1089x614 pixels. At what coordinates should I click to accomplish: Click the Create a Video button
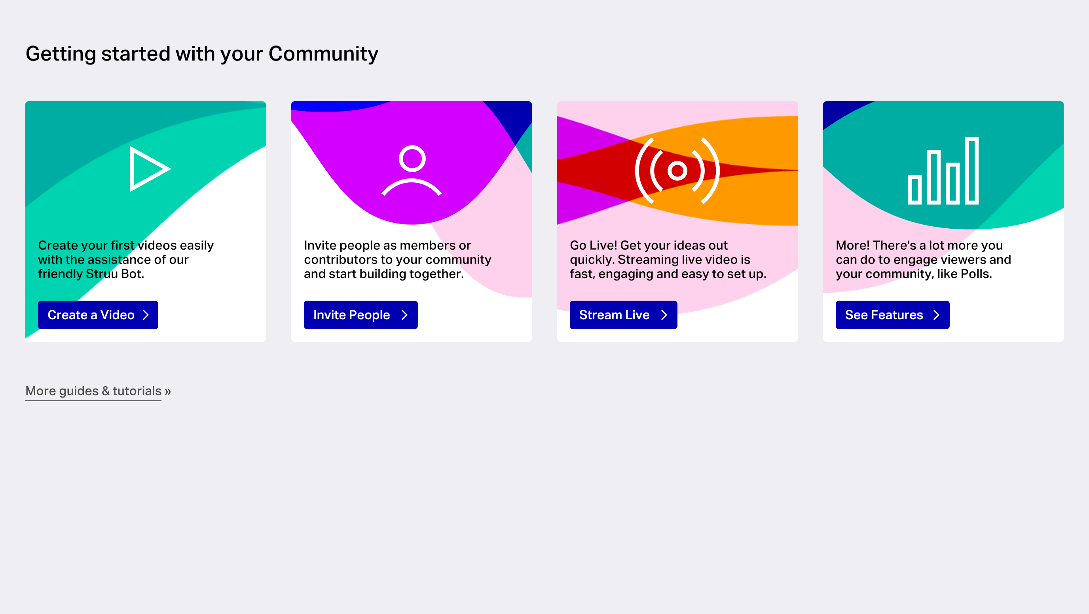coord(98,315)
